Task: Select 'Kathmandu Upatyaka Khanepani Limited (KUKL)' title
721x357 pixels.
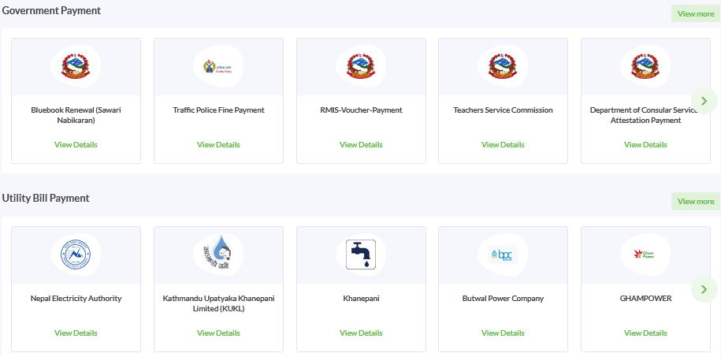Action: click(x=218, y=303)
